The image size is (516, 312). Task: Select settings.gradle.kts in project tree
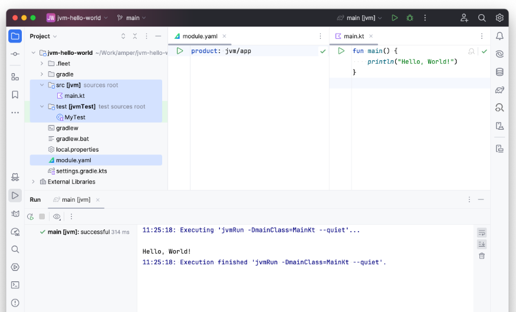81,171
